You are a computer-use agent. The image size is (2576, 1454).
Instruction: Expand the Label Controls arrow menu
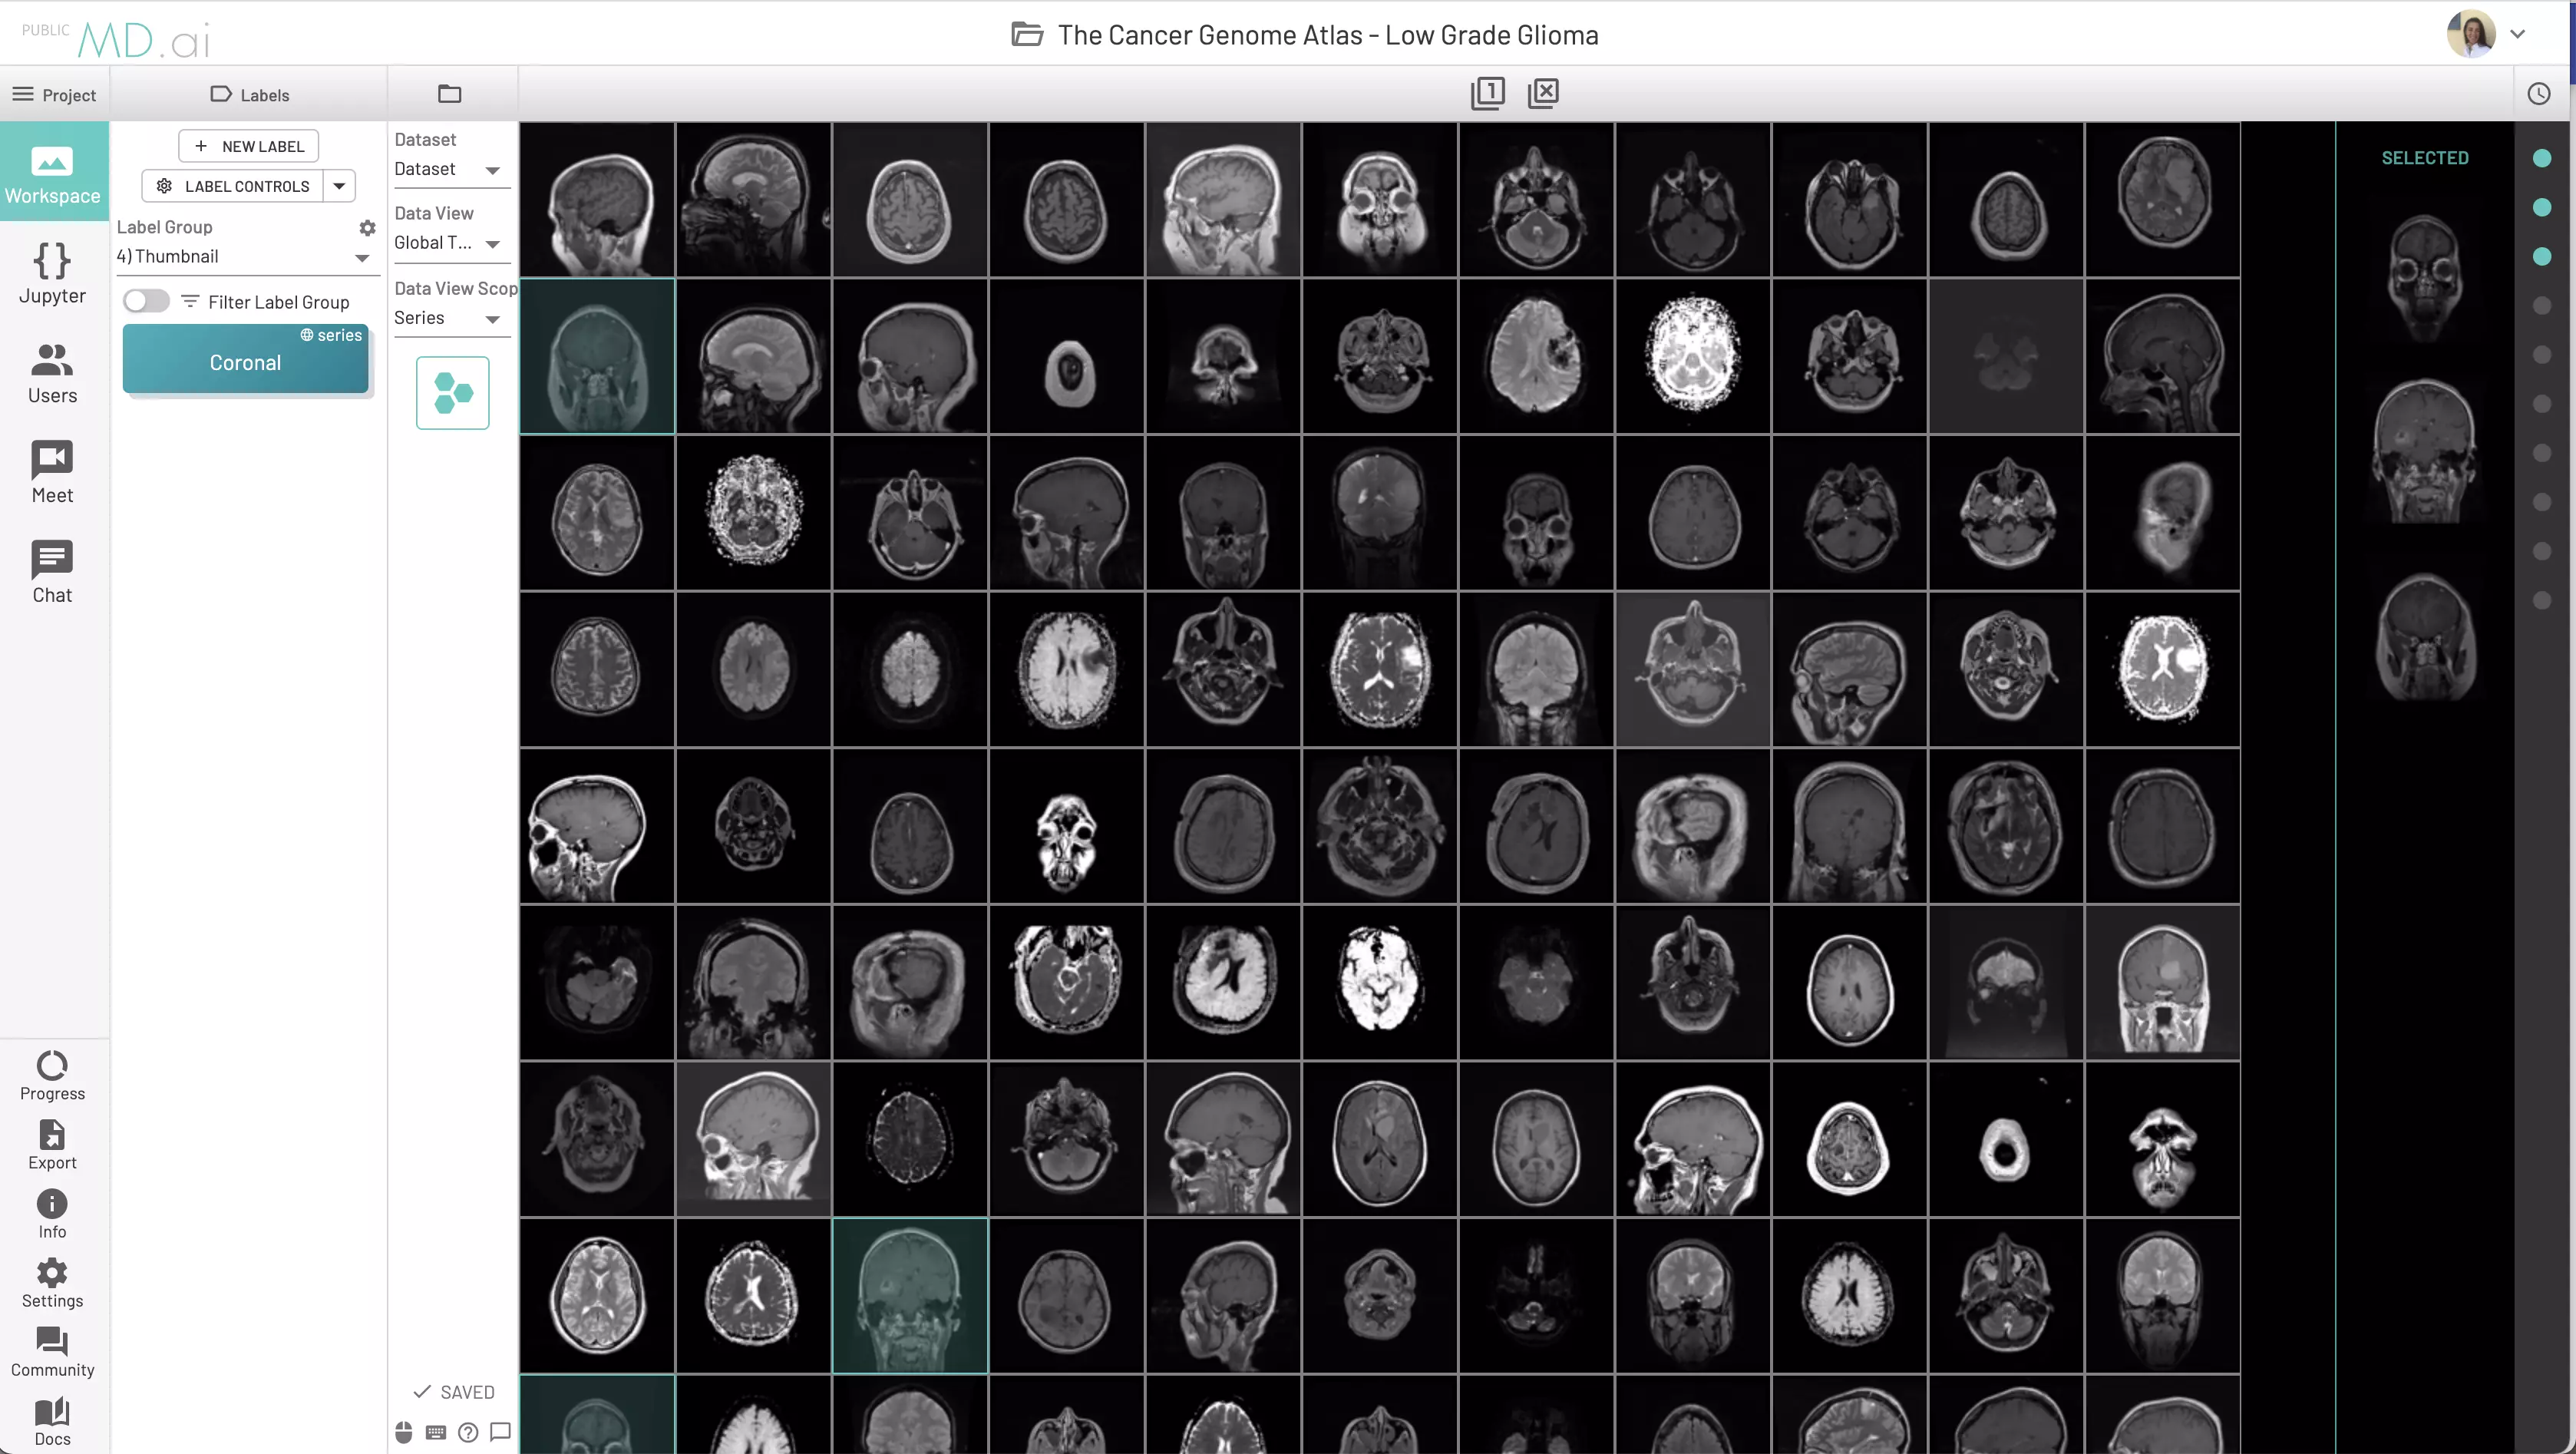tap(339, 186)
